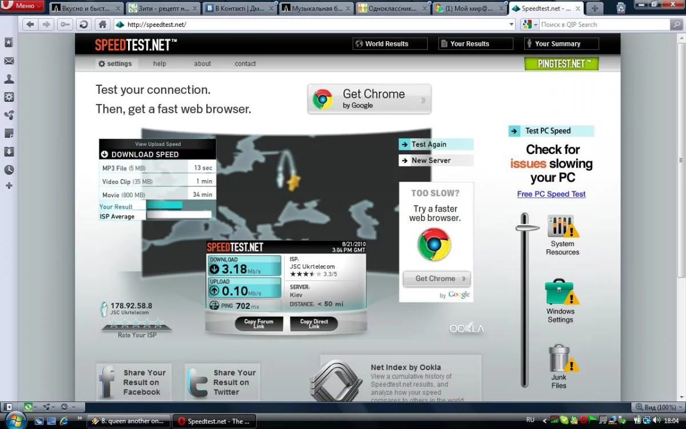This screenshot has height=429, width=686.
Task: Open Your Summary page
Action: coord(561,44)
